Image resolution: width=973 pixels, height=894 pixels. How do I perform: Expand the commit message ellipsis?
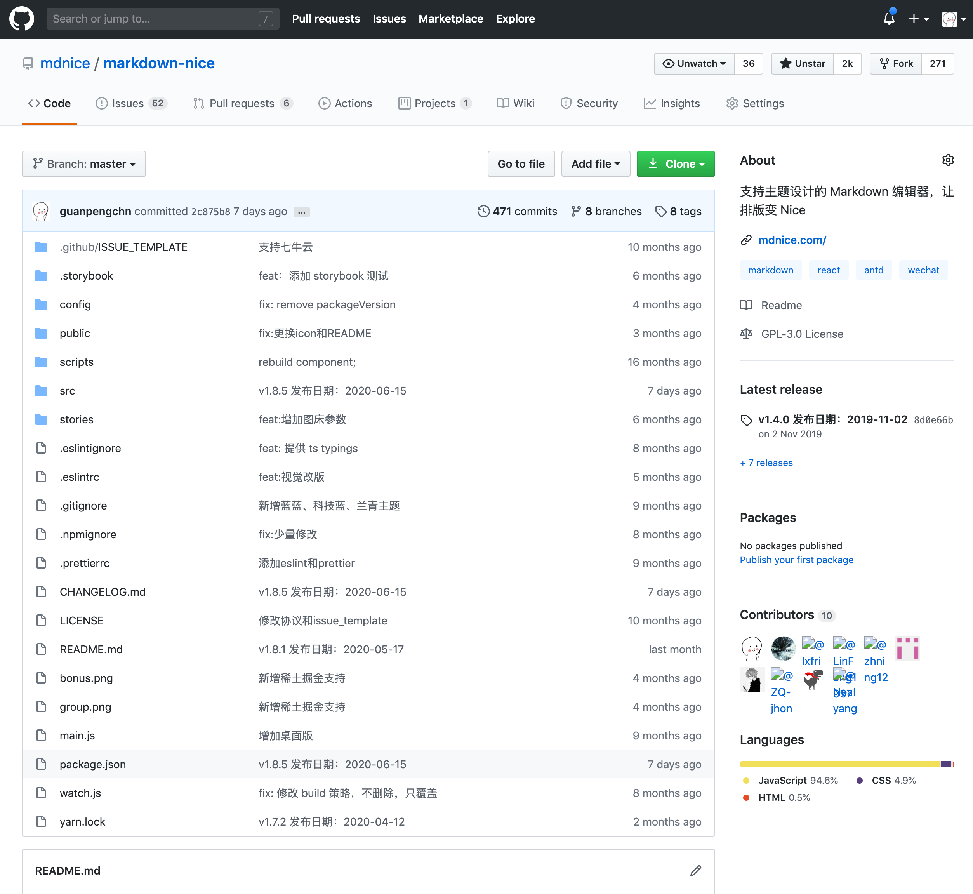(302, 212)
